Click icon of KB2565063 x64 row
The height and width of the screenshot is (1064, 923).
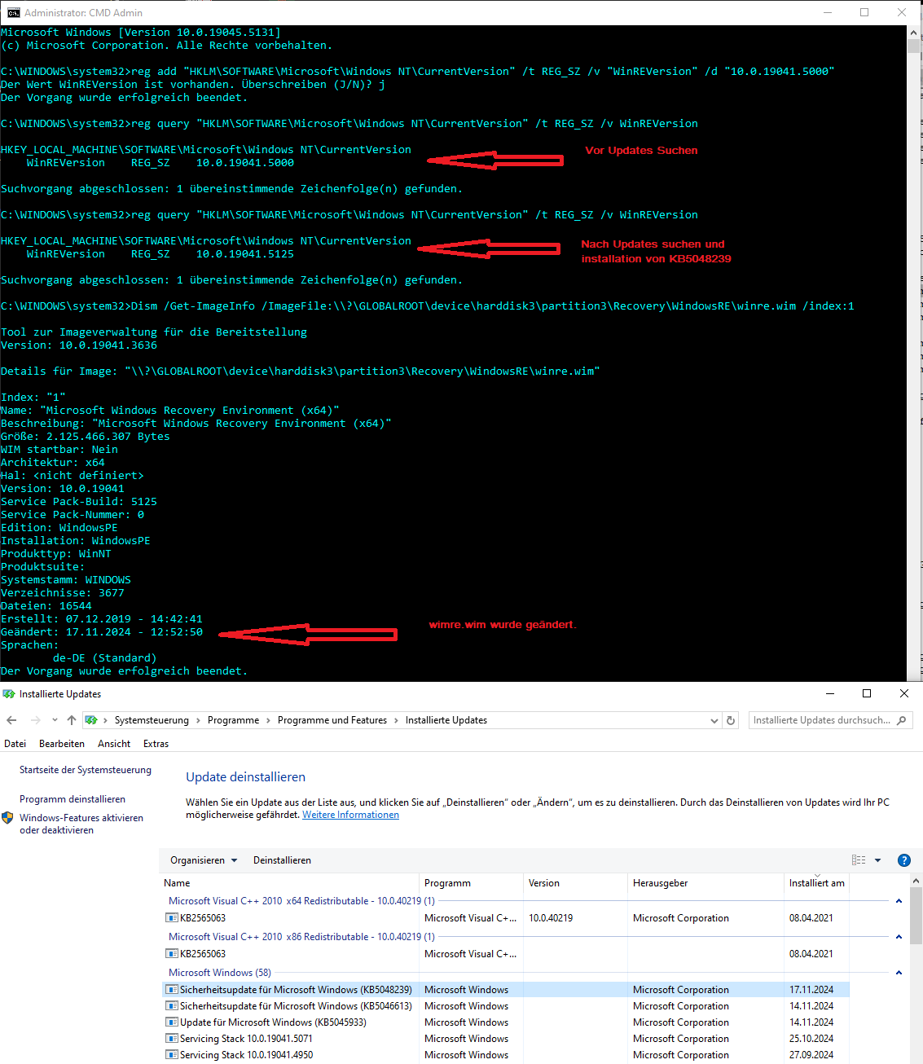172,918
